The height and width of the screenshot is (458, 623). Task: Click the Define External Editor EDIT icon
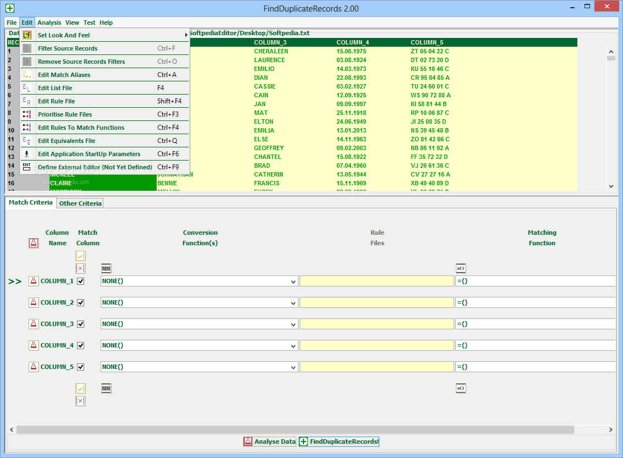click(x=27, y=167)
